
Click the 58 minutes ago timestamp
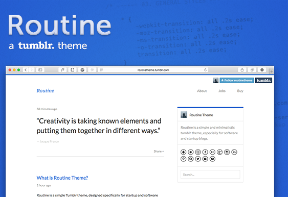tap(47, 109)
